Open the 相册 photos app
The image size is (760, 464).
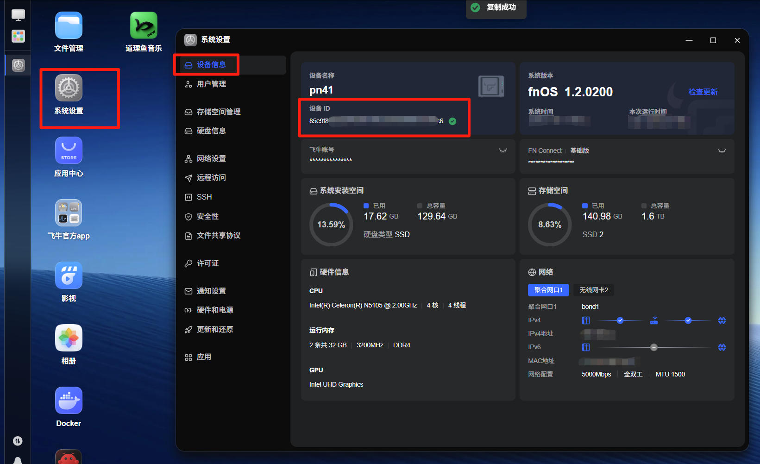point(69,338)
